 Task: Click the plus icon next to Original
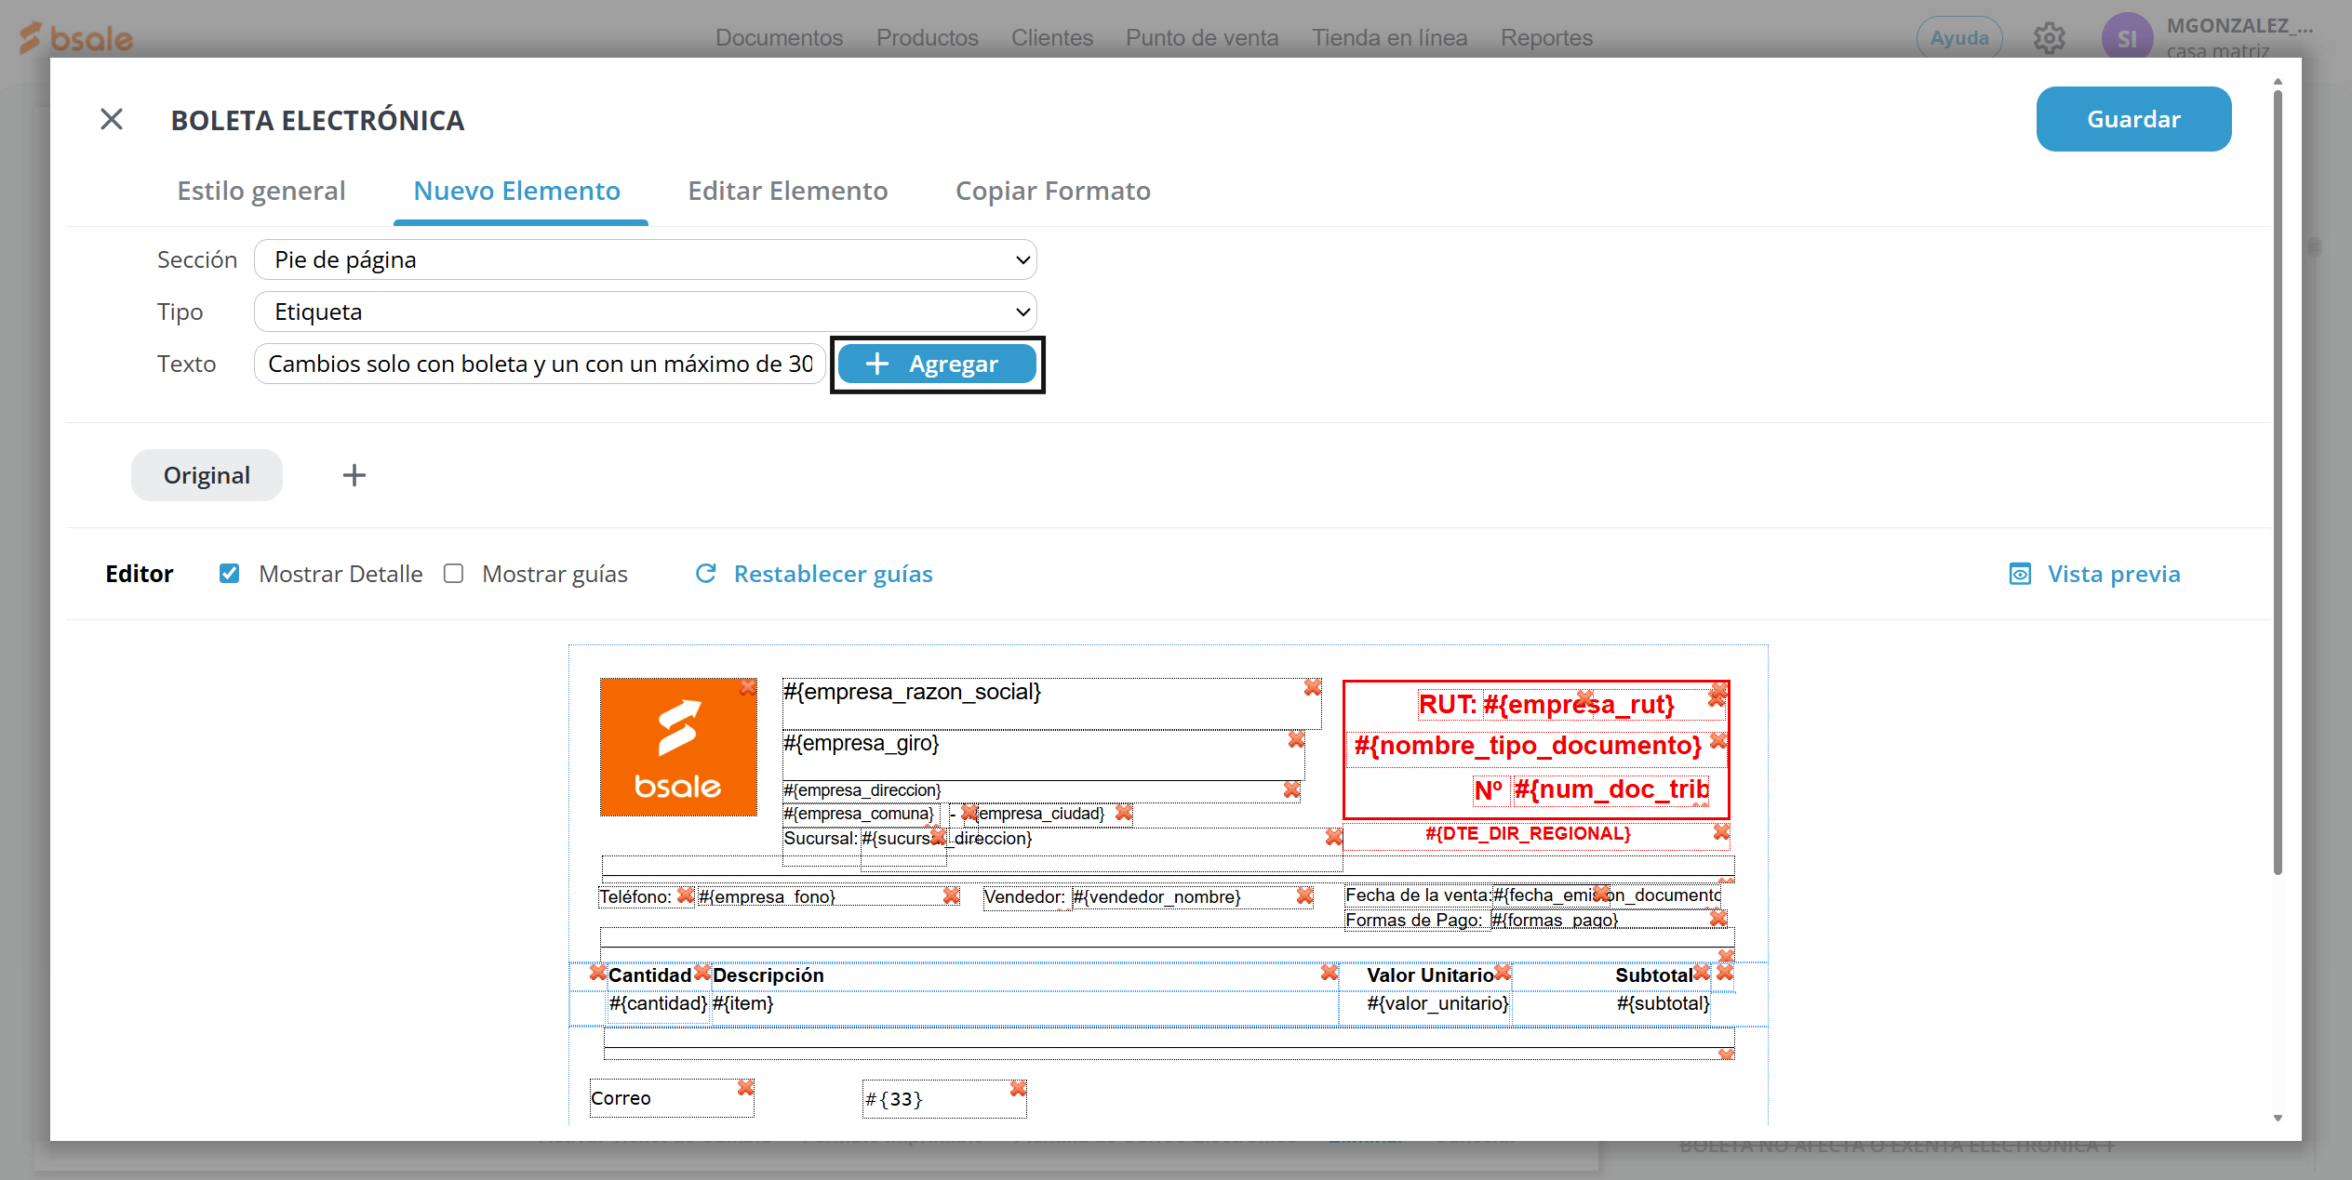[354, 475]
